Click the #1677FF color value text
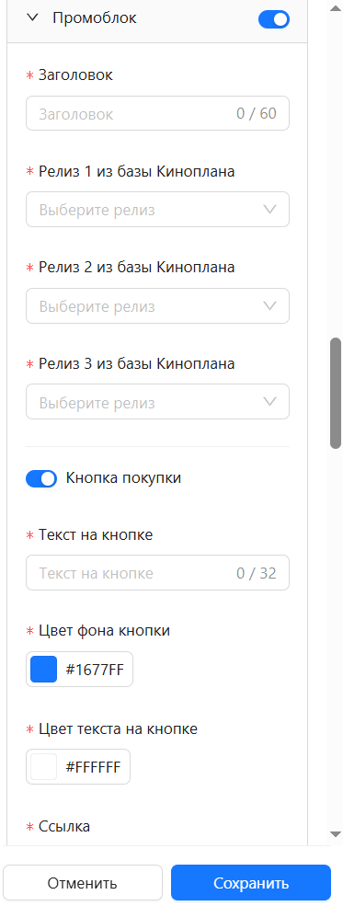Image resolution: width=343 pixels, height=906 pixels. (96, 669)
